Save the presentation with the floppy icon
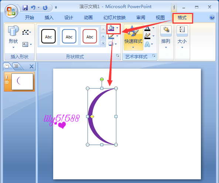The height and width of the screenshot is (183, 219). click(x=25, y=7)
